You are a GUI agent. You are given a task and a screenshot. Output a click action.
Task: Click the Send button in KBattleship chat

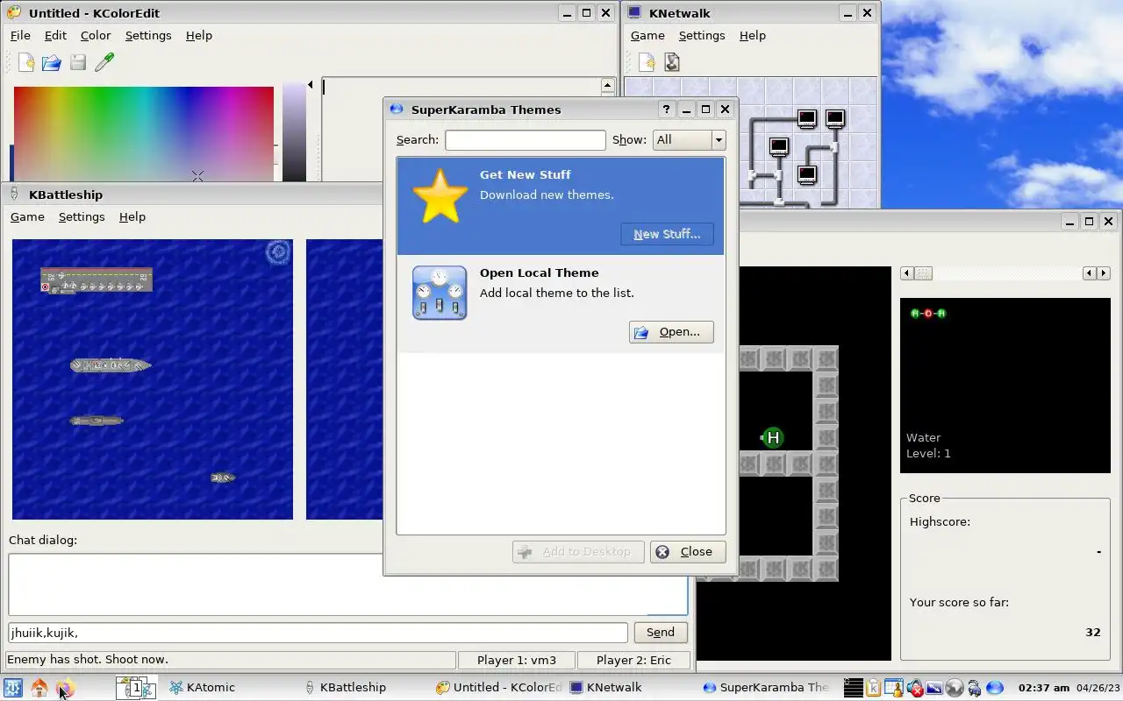click(660, 633)
